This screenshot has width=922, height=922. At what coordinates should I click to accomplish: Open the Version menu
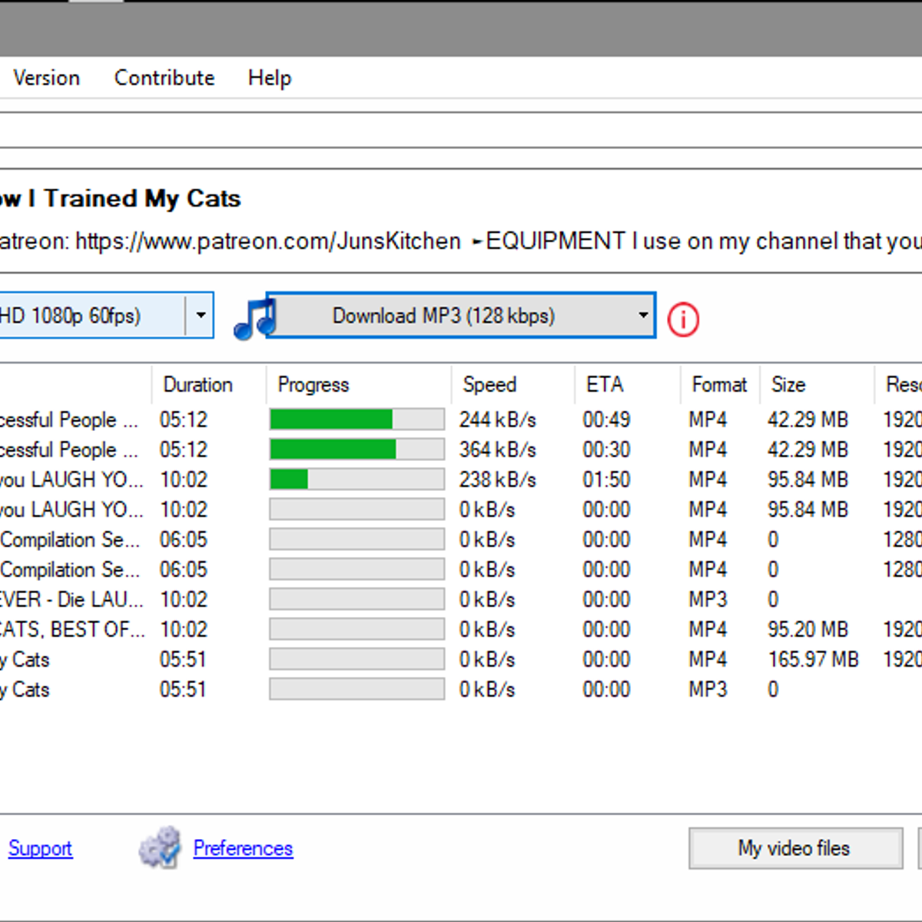click(46, 78)
